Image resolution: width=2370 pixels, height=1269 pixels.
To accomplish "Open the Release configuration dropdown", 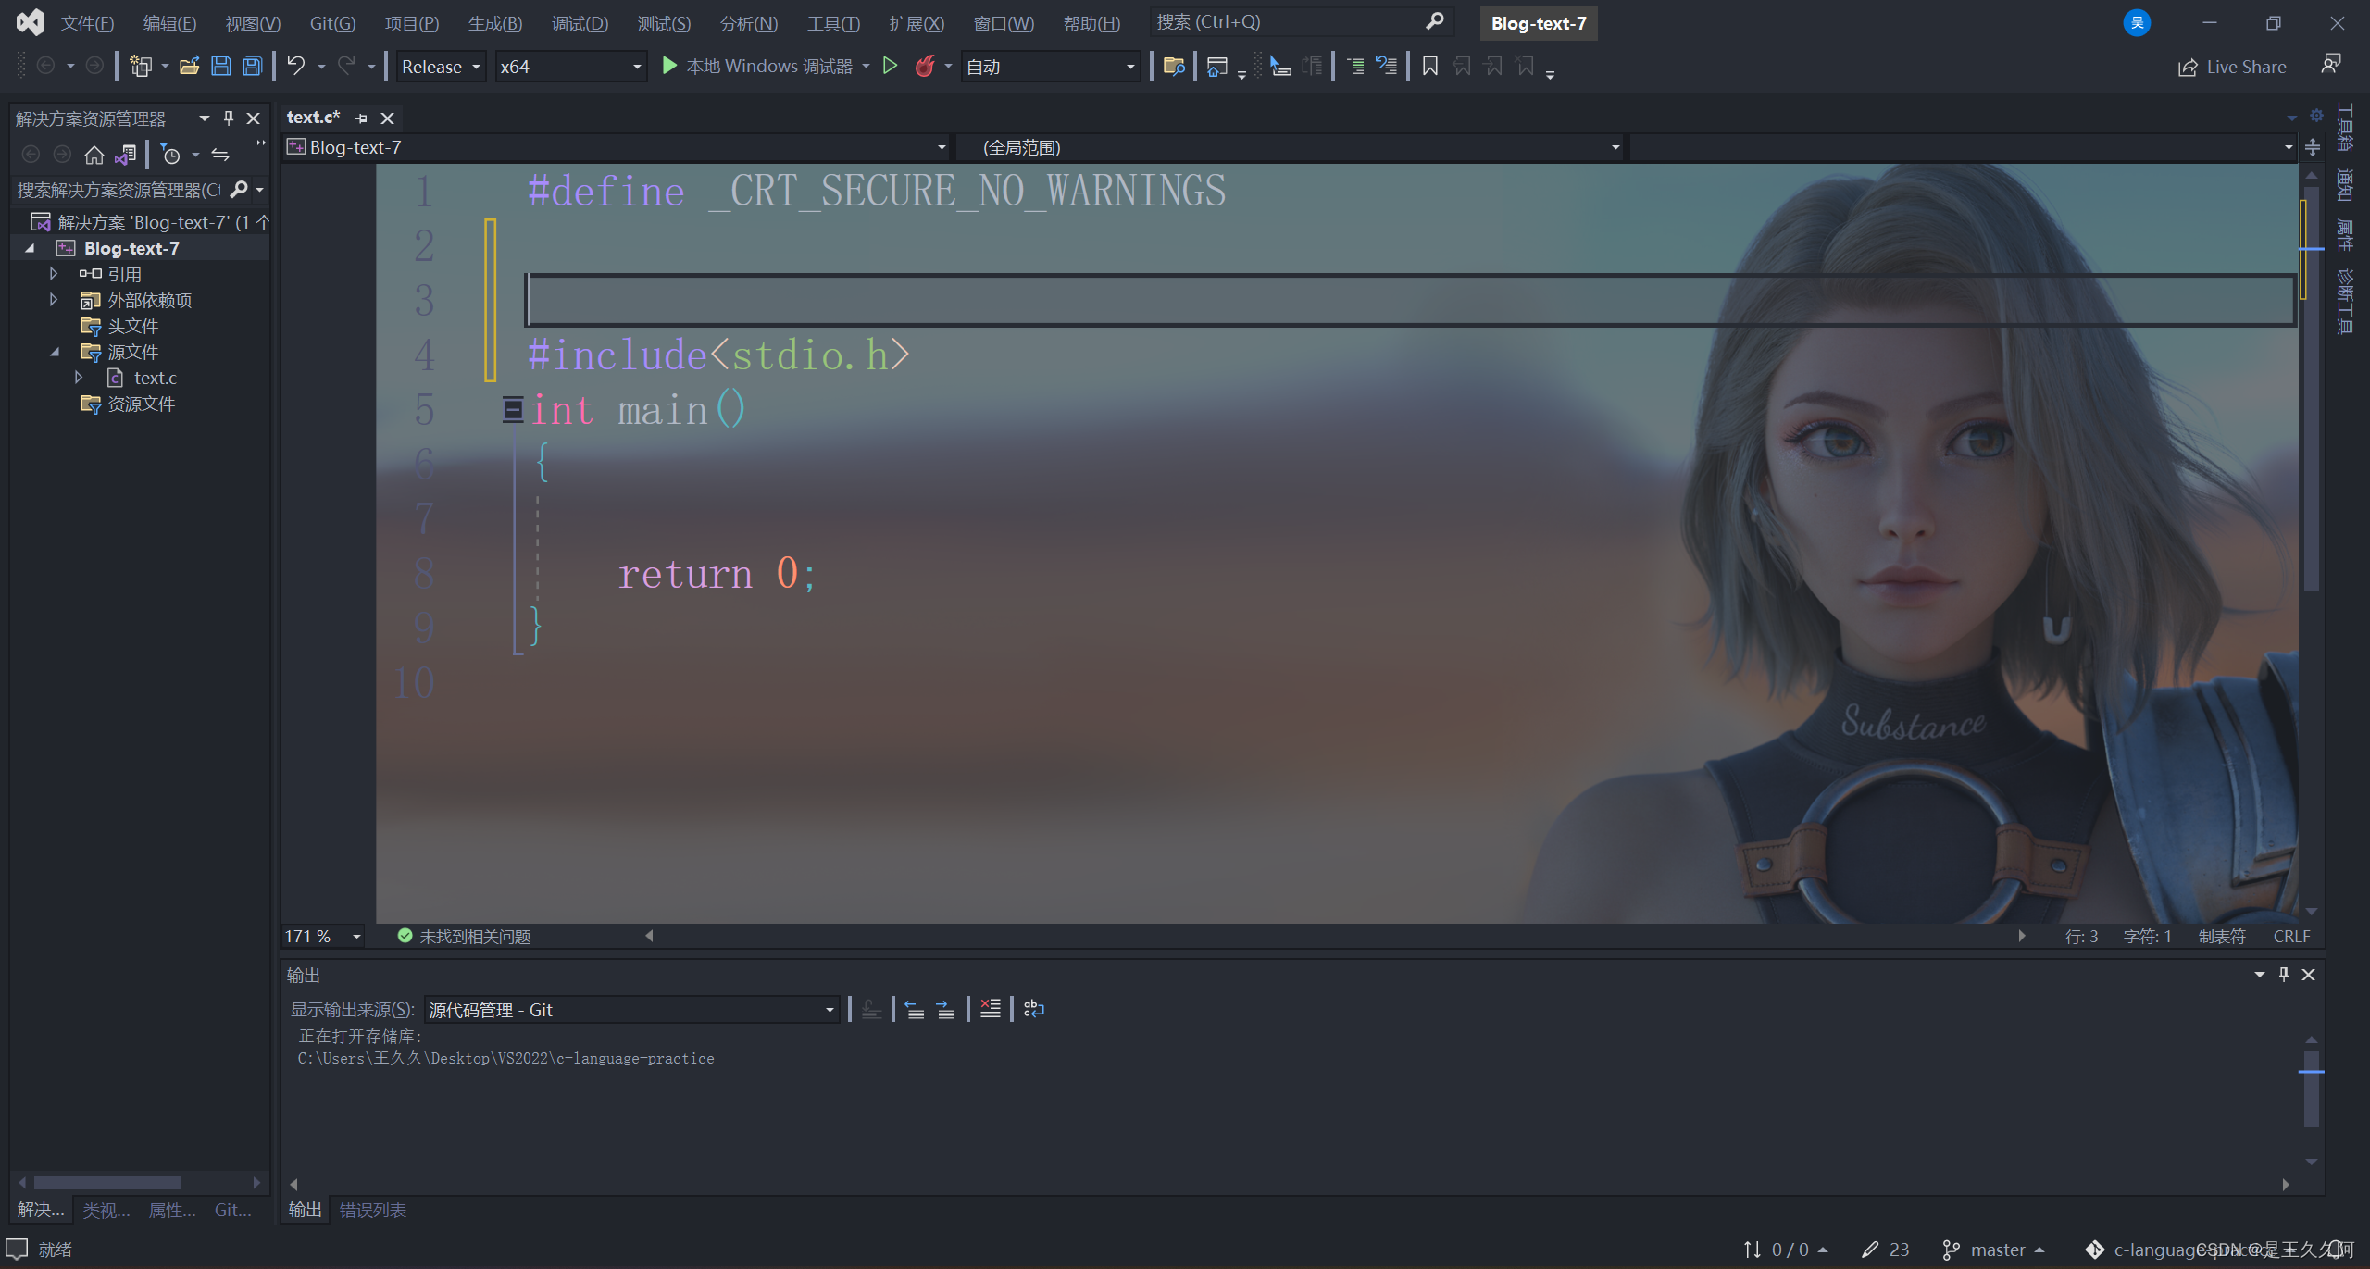I will 442,67.
